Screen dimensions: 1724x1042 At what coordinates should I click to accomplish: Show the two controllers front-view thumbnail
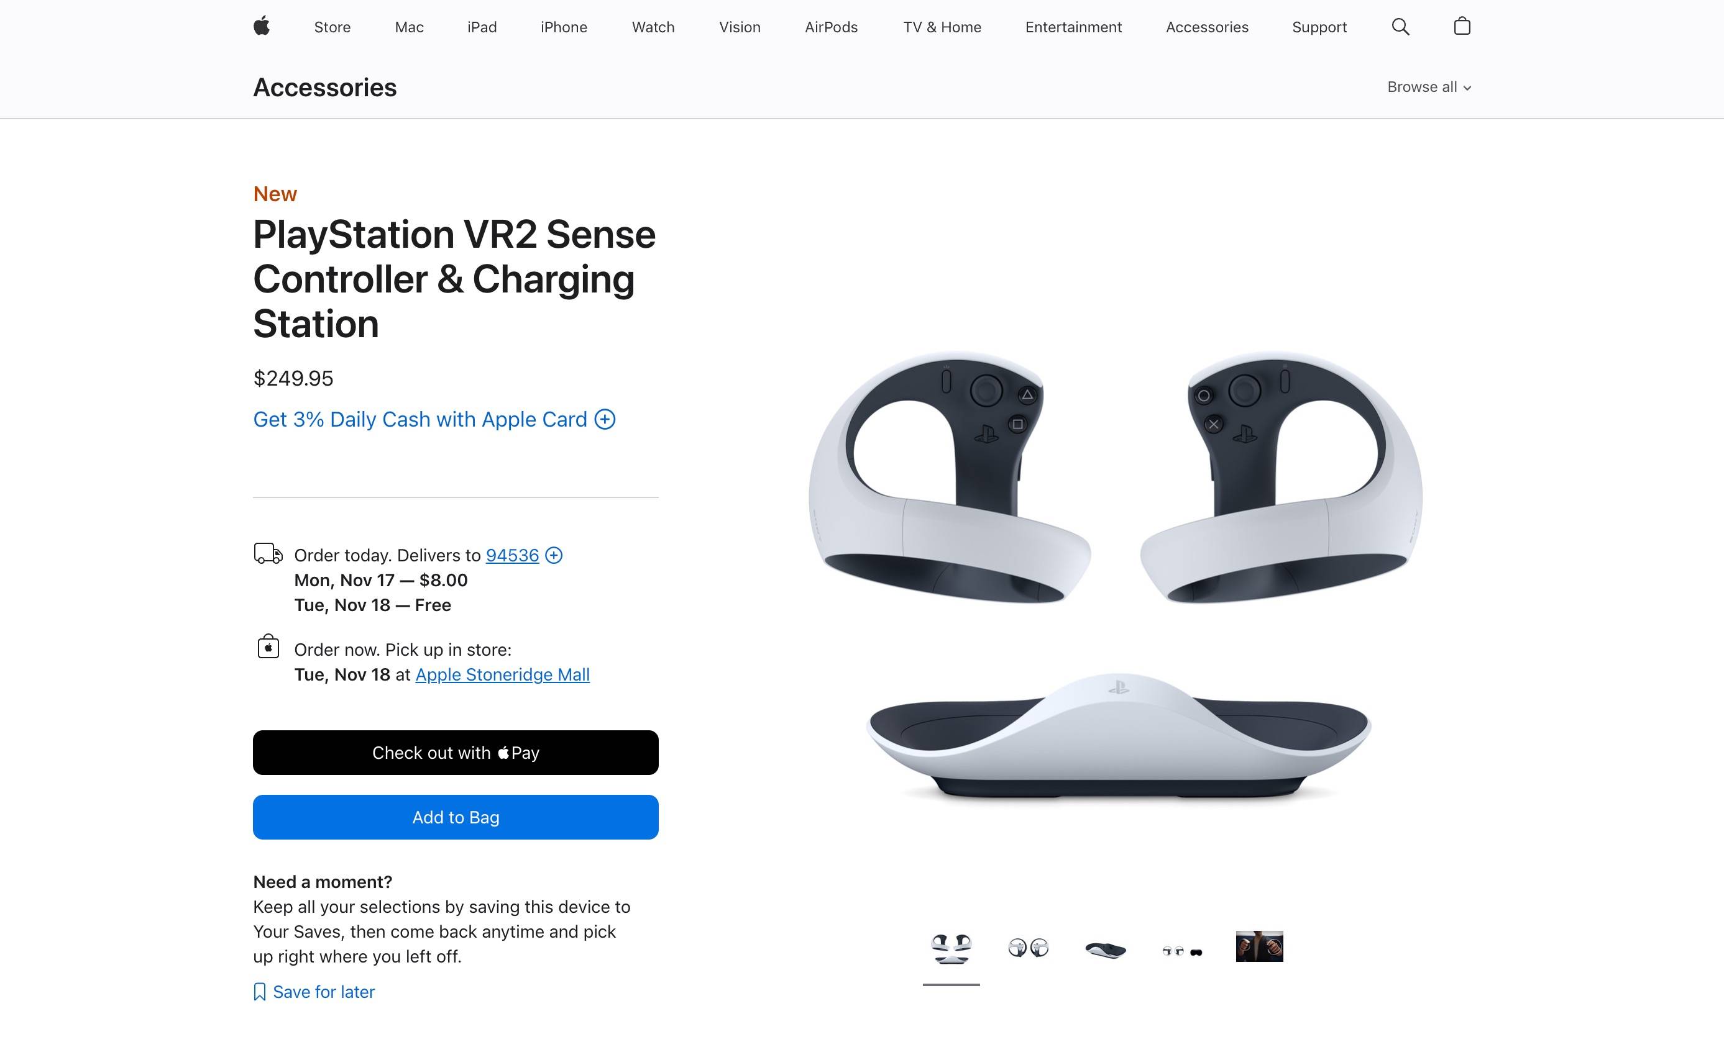[x=1028, y=948]
